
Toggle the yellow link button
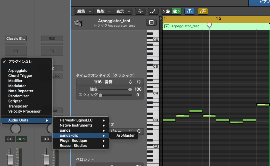click(203, 11)
